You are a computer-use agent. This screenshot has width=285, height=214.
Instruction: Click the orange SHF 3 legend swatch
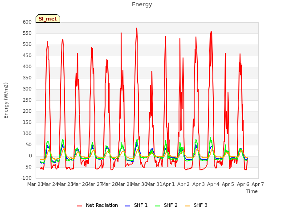coord(187,206)
